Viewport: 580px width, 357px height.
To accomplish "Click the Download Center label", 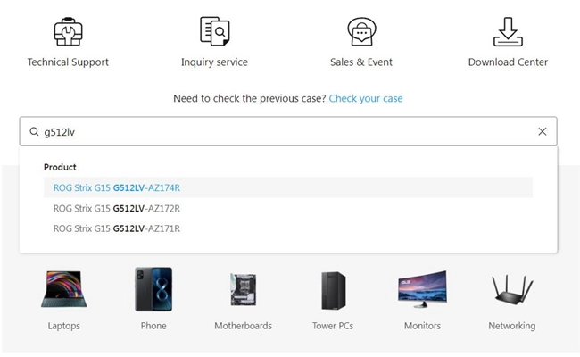I will (508, 62).
